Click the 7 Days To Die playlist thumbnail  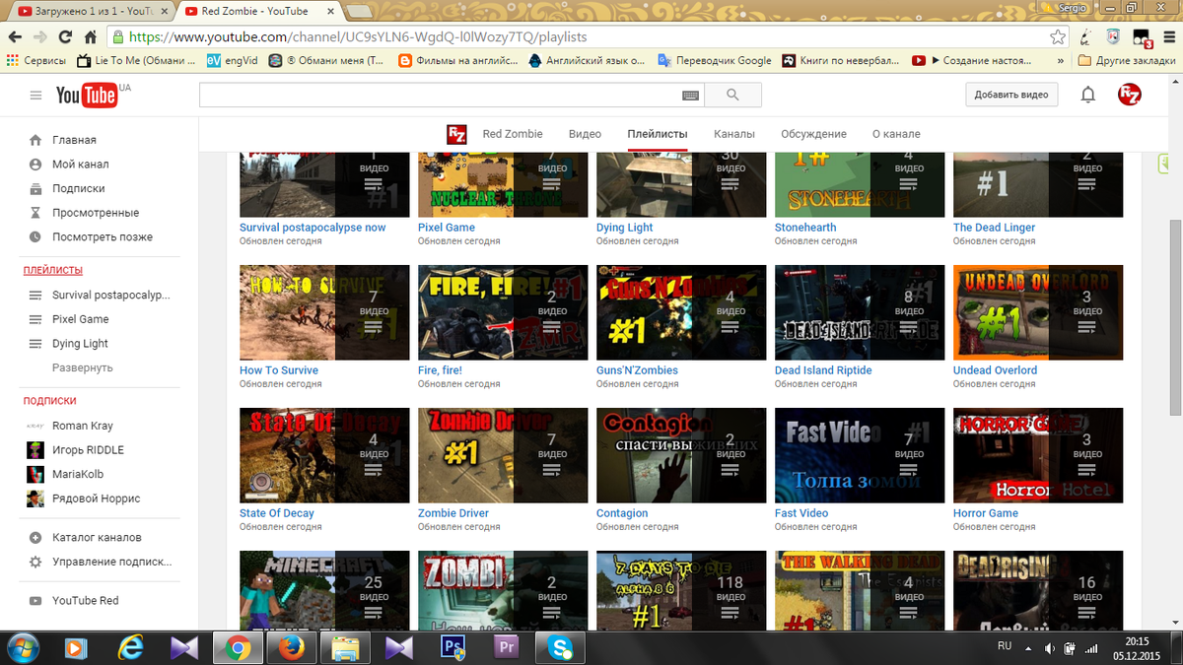tap(681, 591)
